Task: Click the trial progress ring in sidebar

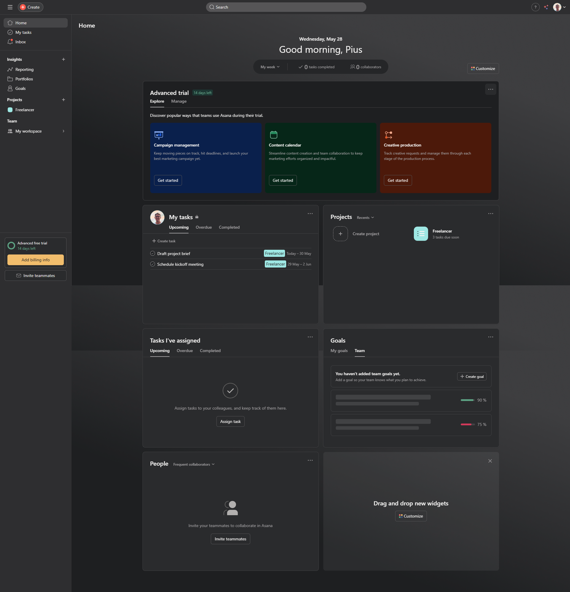Action: pyautogui.click(x=11, y=246)
